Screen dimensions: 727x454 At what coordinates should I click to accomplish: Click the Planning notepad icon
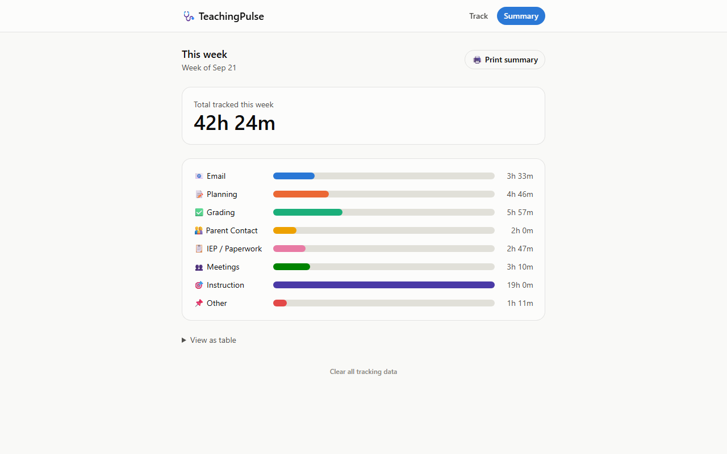click(x=199, y=194)
